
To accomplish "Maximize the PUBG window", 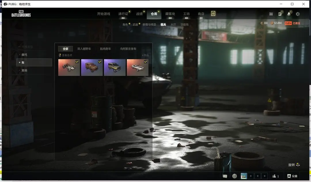I will point(292,4).
